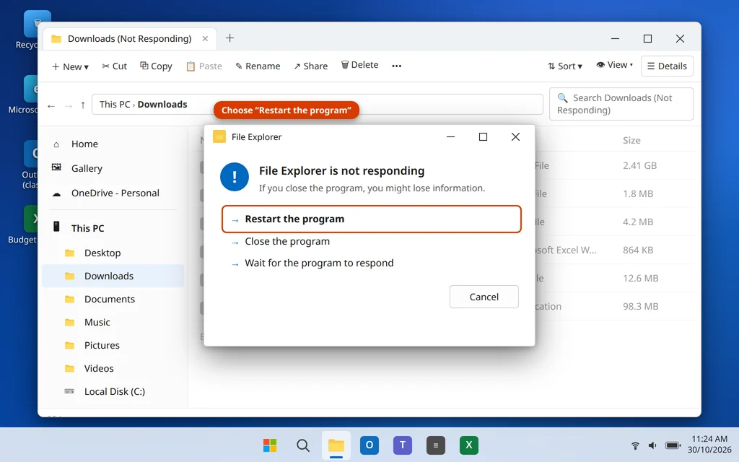Click the 2.41 GB size cell
This screenshot has height=462, width=739.
639,165
